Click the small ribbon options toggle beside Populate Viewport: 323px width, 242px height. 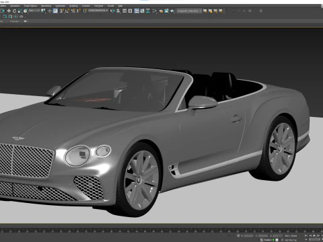point(26,22)
